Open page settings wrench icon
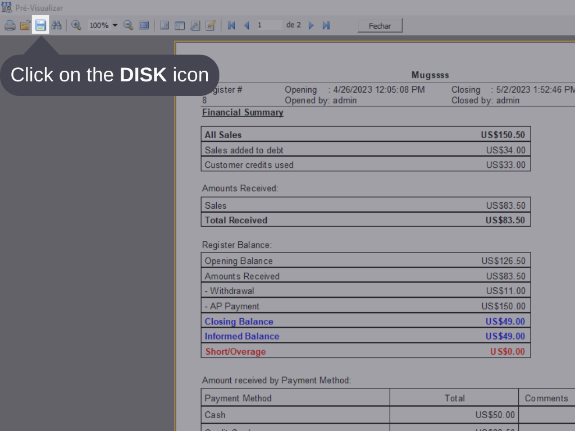The image size is (575, 431). pos(195,25)
